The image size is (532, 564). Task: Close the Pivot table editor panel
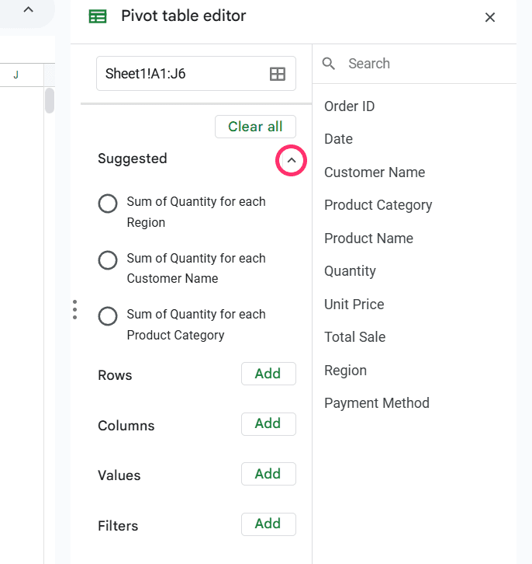click(489, 17)
